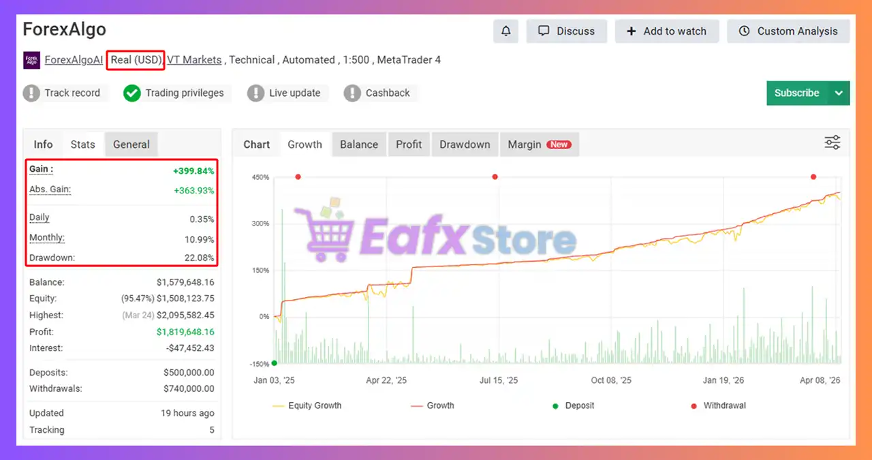The height and width of the screenshot is (460, 872).
Task: Select the Margin chart tab
Action: (539, 144)
